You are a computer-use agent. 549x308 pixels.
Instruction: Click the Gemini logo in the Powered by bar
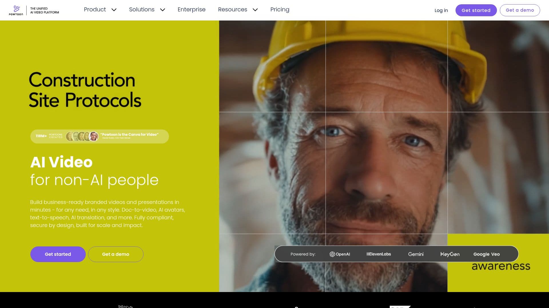tap(416, 254)
